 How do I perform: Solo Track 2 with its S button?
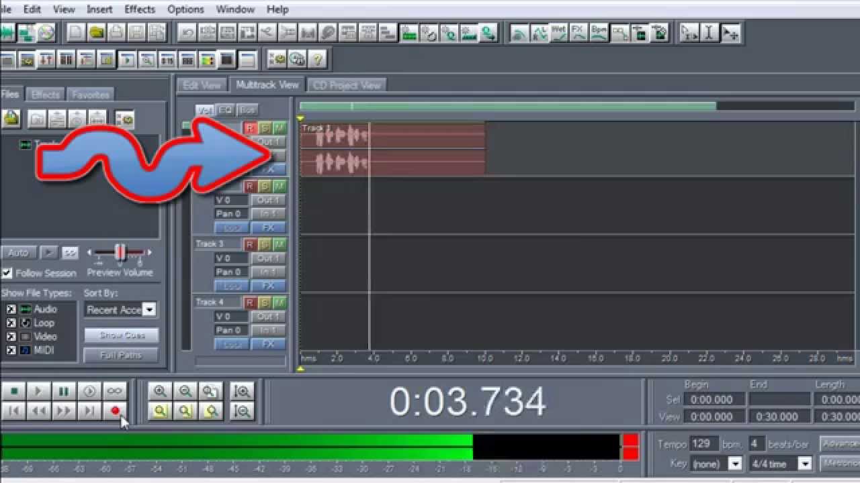coord(265,186)
